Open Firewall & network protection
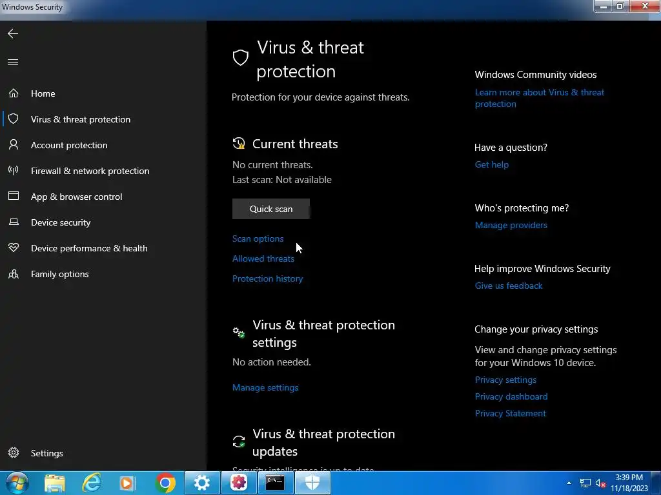 pos(90,171)
